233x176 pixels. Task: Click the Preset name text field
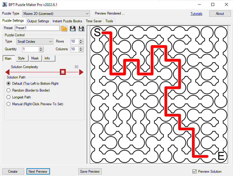pos(37,28)
